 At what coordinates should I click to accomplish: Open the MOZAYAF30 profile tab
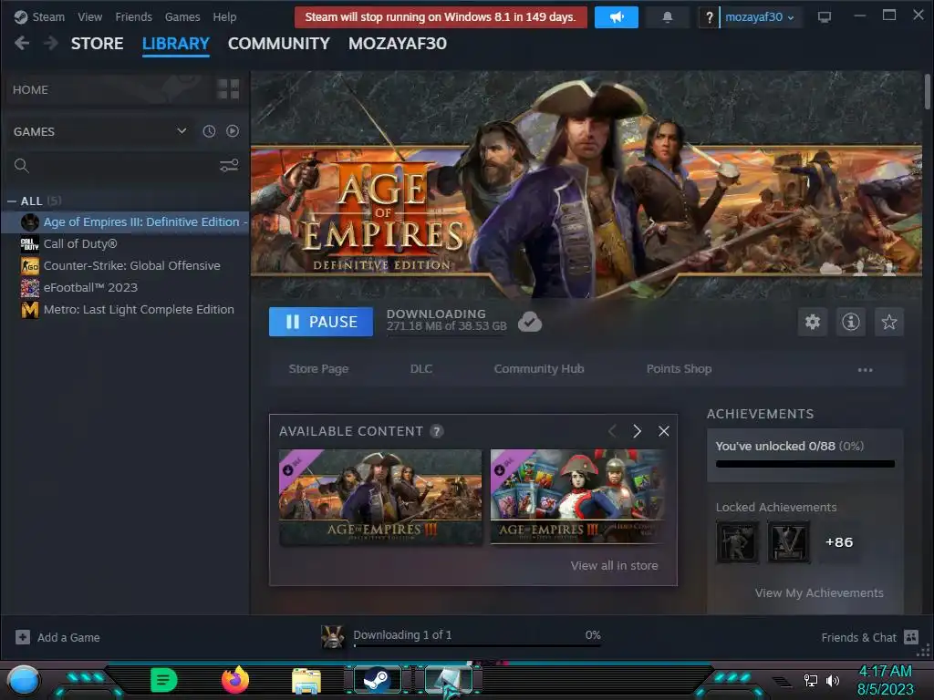coord(398,44)
